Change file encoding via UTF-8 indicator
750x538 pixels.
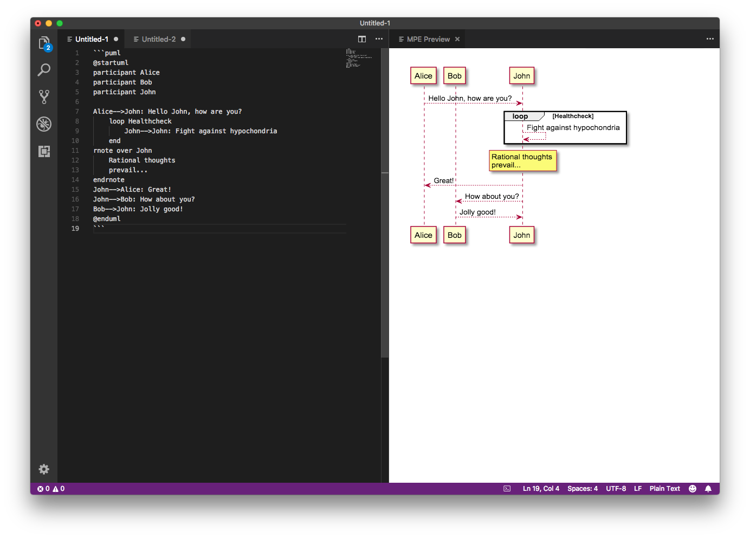(x=616, y=488)
